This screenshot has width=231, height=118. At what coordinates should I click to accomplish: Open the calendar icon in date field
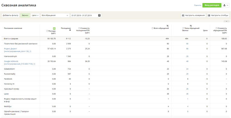point(99,15)
